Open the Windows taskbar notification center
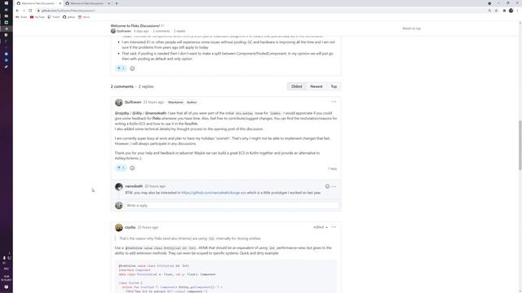The image size is (522, 293). 6,287
